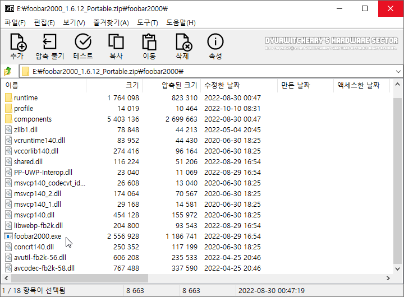
Task: Click the size value 5 403 136
Action: 123,119
